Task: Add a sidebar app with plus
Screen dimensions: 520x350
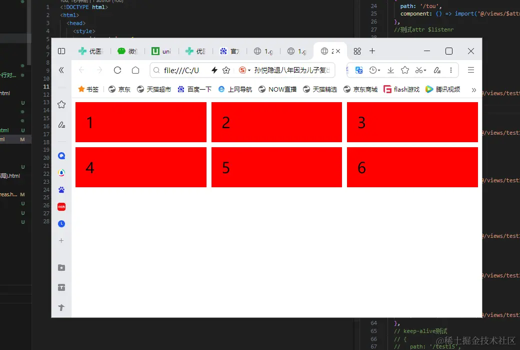Action: click(x=61, y=240)
